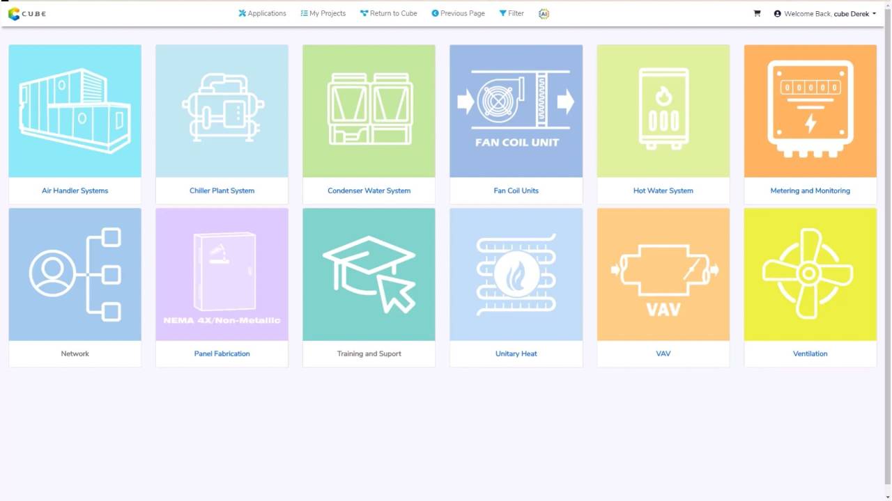Open the VAV box icon
Screen dimensions: 892x501
tap(663, 274)
